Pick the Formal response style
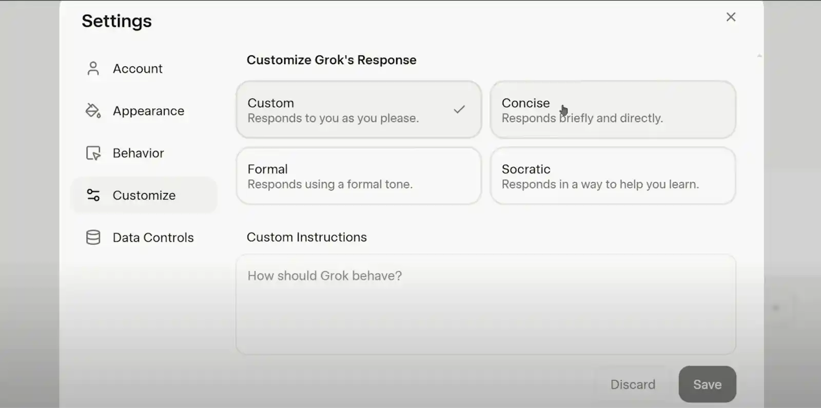Viewport: 821px width, 408px height. (x=359, y=176)
